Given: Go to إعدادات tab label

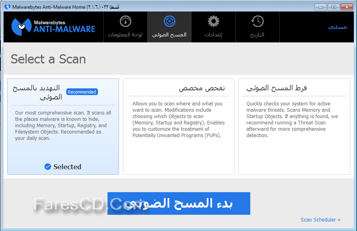Looking at the screenshot, I should point(213,34).
